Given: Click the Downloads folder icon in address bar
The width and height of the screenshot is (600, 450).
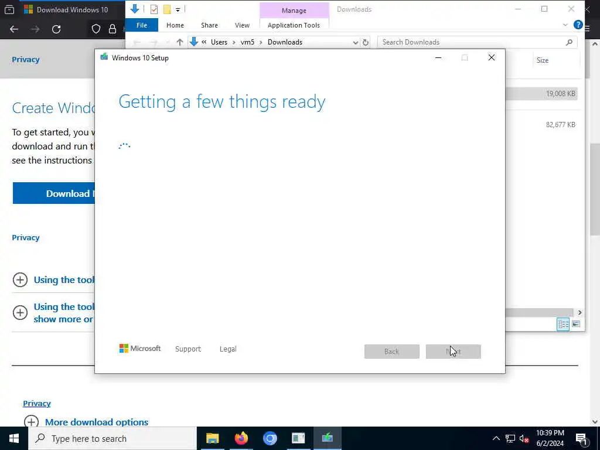Looking at the screenshot, I should tap(193, 42).
